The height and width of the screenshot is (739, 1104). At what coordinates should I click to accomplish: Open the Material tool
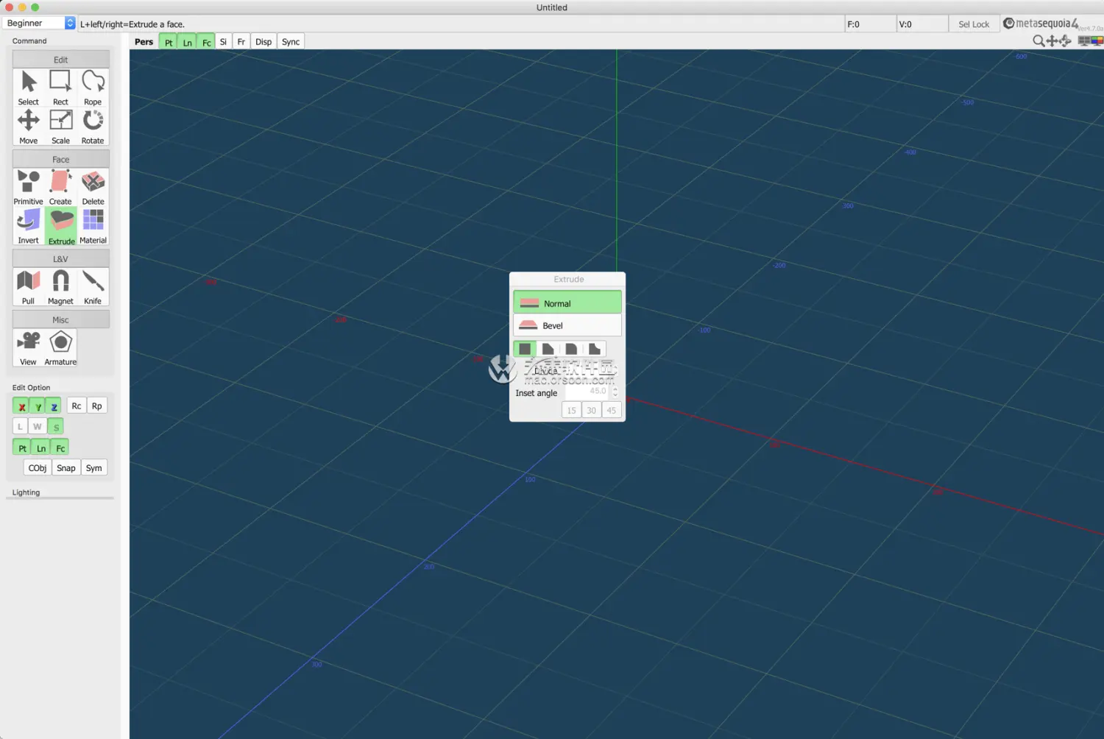(93, 226)
